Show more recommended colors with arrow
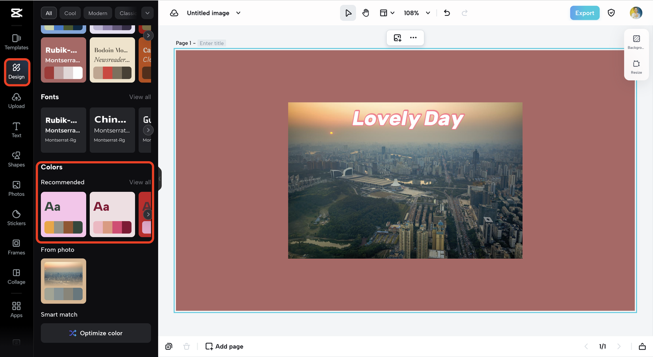Screen dimensions: 653x357 coord(148,214)
